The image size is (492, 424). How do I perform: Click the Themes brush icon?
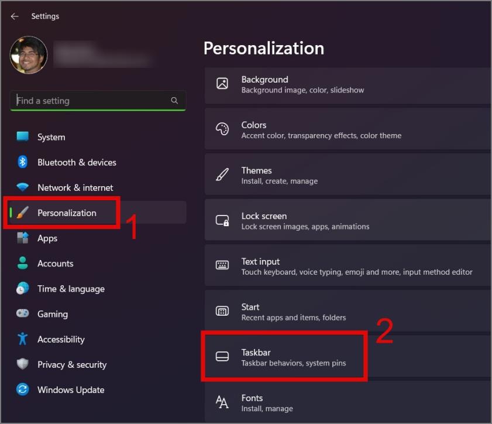pyautogui.click(x=222, y=175)
